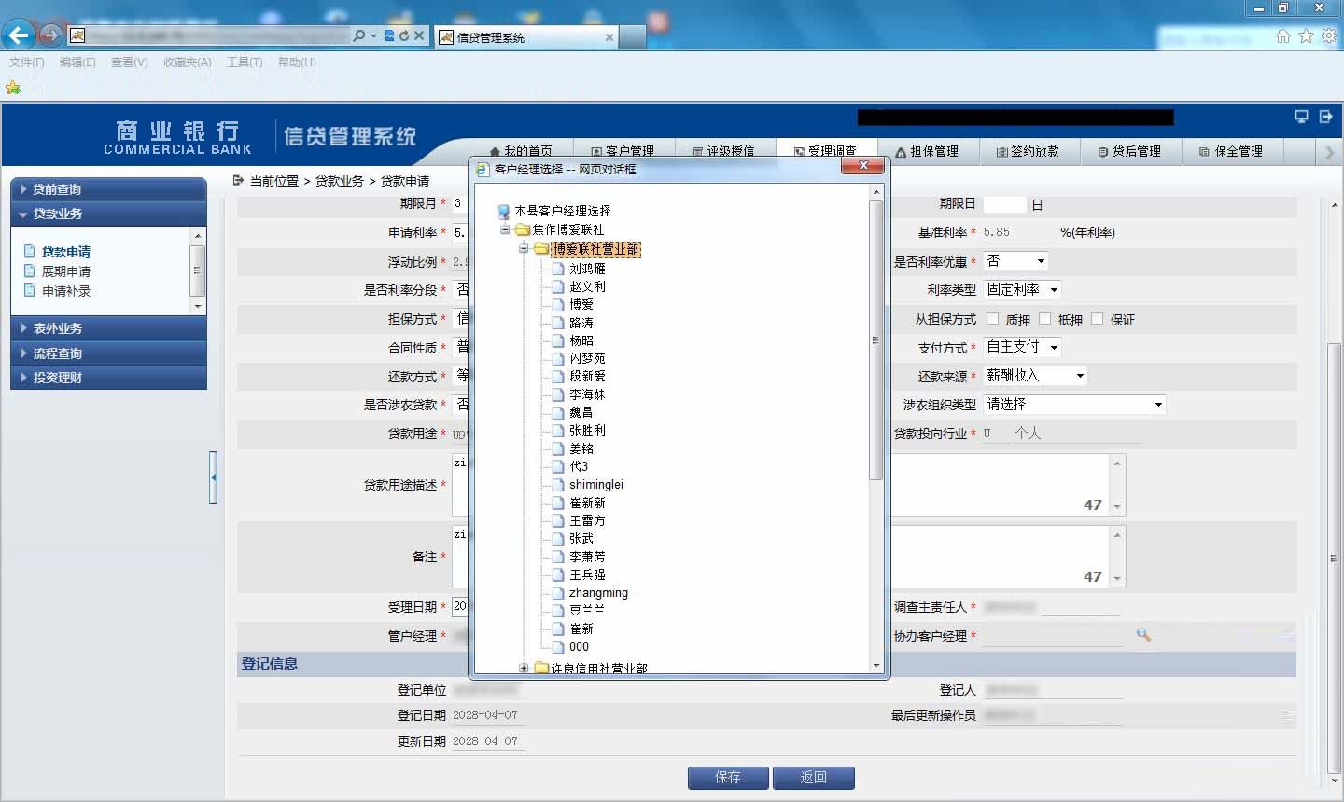Open the browser favorites star icon
The width and height of the screenshot is (1344, 802).
click(1306, 35)
